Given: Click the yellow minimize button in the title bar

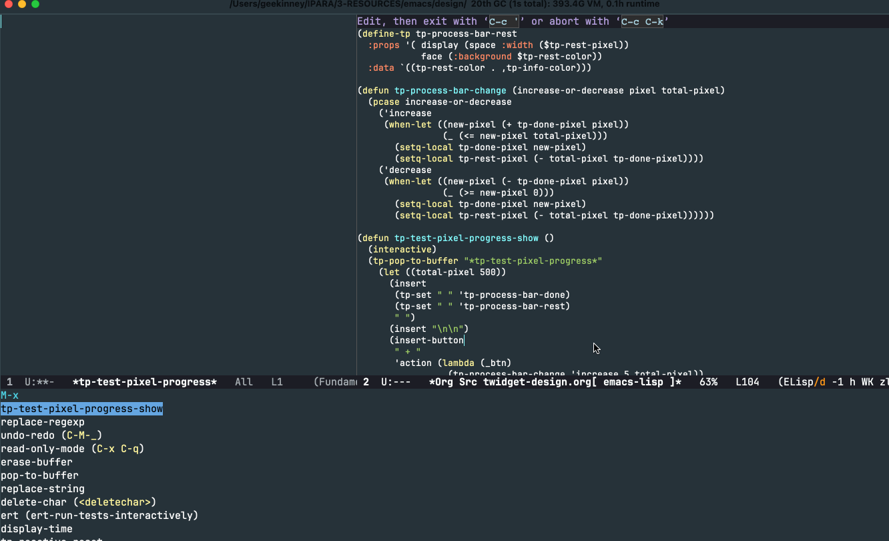Looking at the screenshot, I should [21, 4].
